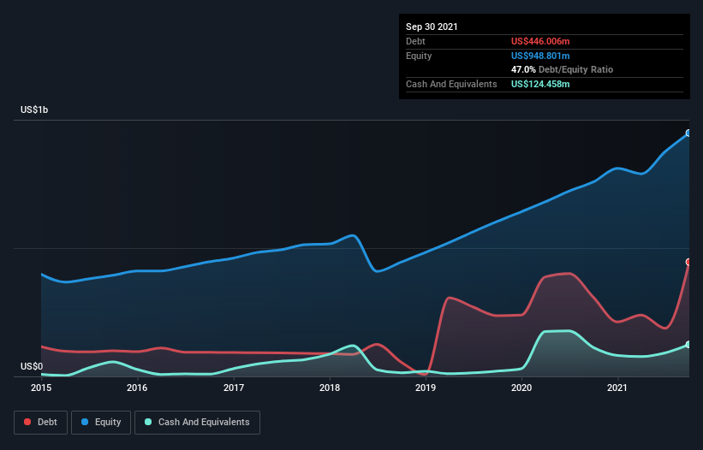The height and width of the screenshot is (450, 703).
Task: Click the US$0 y-axis label
Action: point(32,366)
